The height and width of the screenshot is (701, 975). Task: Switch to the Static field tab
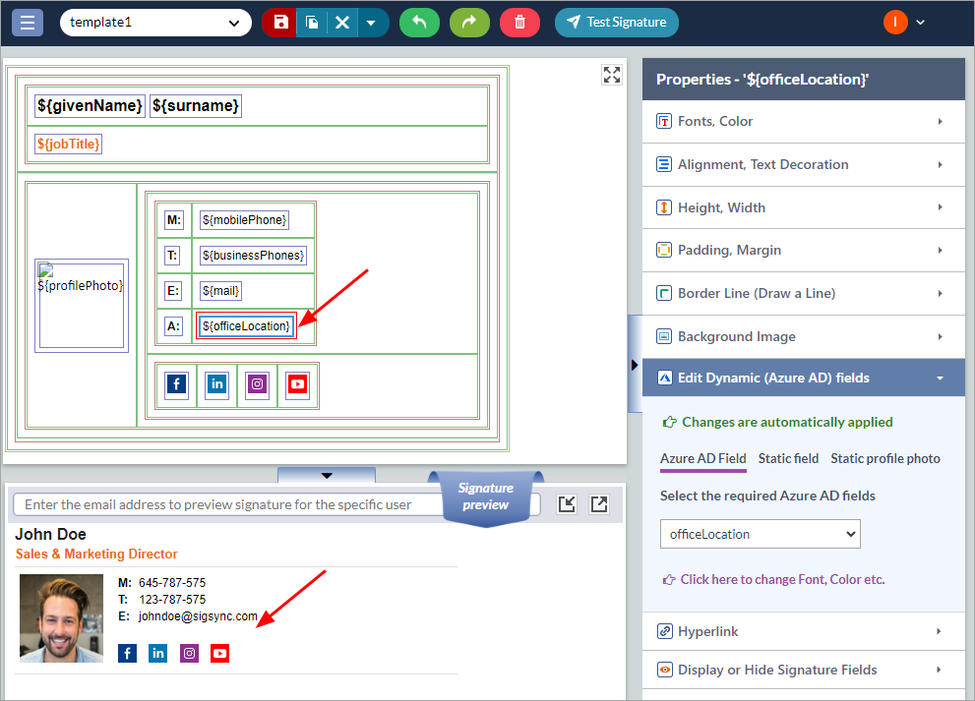point(788,458)
